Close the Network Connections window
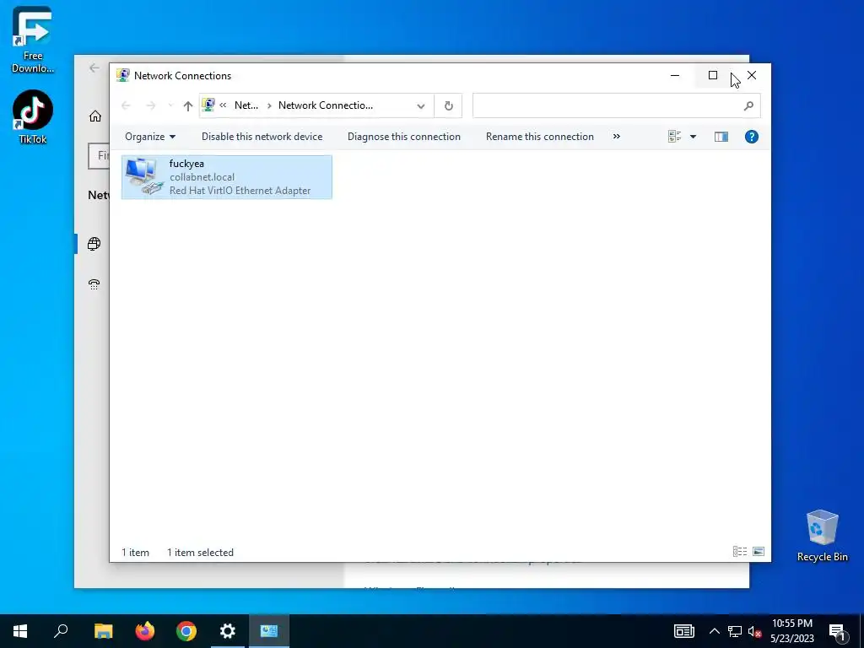The image size is (864, 648). (x=752, y=75)
